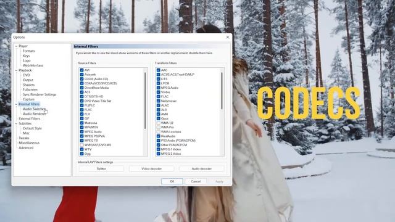Open LAV Splitter settings
This screenshot has width=395, height=222.
tap(101, 168)
